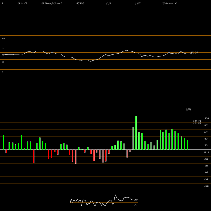The height and width of the screenshot is (211, 211).
Task: Open the mini overview chart thumbnail
Action: [x=104, y=202]
